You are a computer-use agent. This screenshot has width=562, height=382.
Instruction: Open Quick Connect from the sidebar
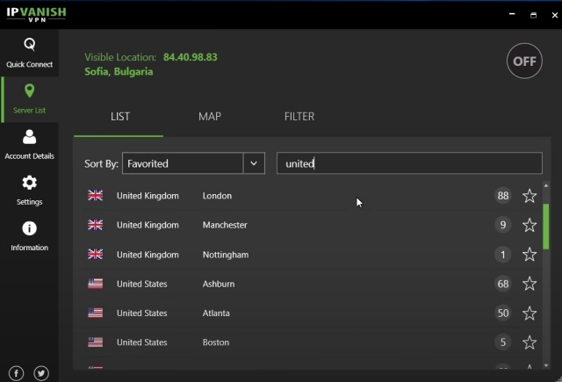(29, 52)
